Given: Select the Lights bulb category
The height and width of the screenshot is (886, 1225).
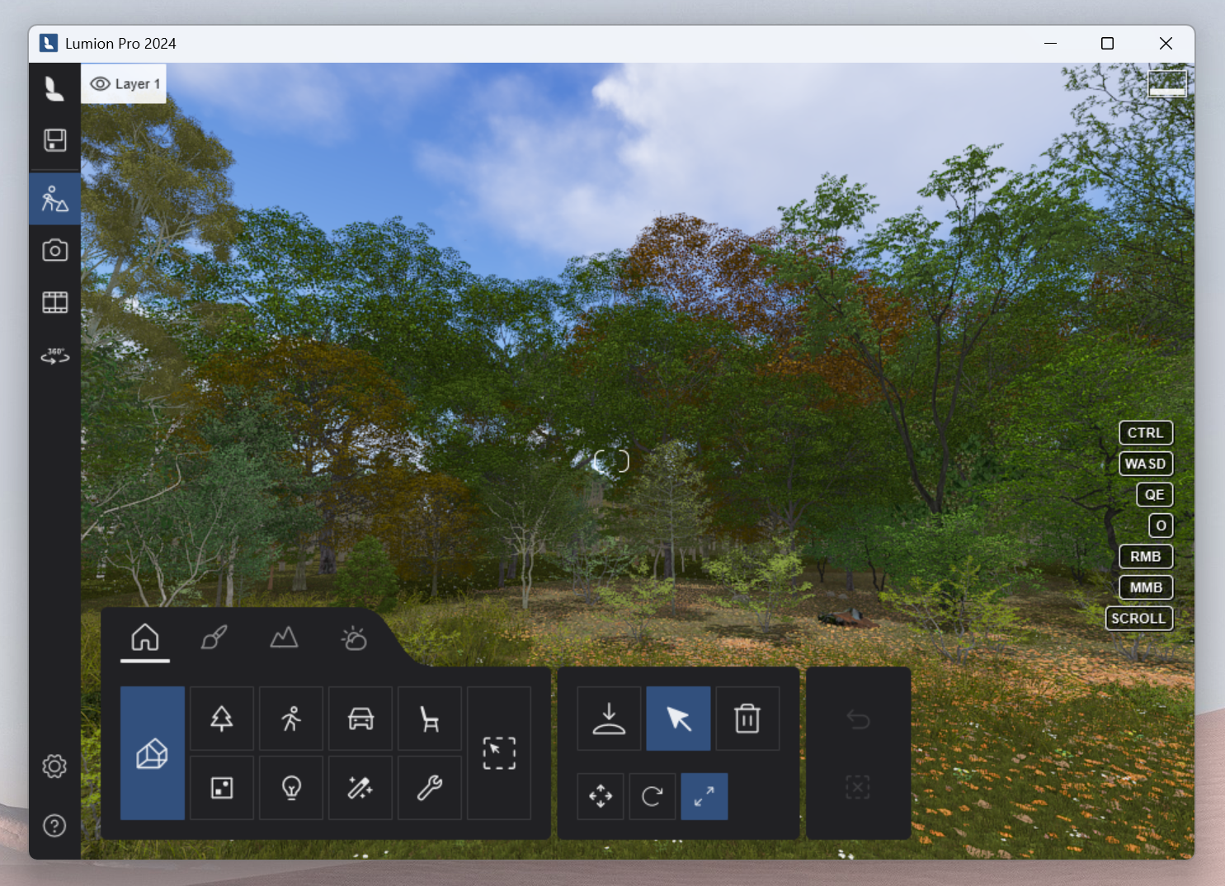Looking at the screenshot, I should (290, 788).
